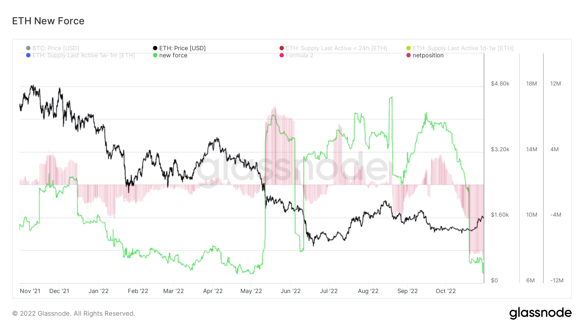
Task: Click the black ETH Price legend dot
Action: (155, 48)
